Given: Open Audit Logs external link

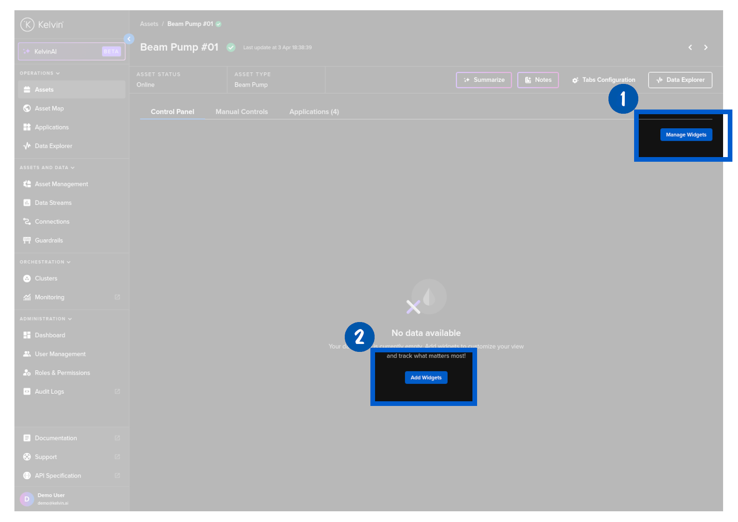Looking at the screenshot, I should 117,391.
